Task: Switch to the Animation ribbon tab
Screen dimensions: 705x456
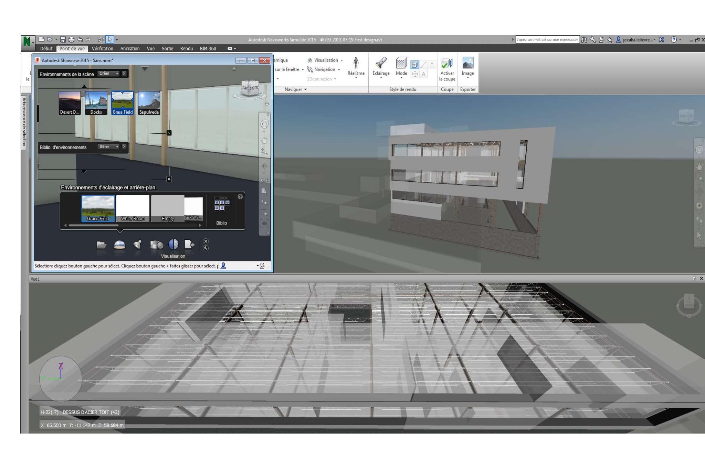Action: tap(130, 49)
